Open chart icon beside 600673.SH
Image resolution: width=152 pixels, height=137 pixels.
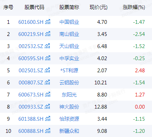(x=48, y=95)
